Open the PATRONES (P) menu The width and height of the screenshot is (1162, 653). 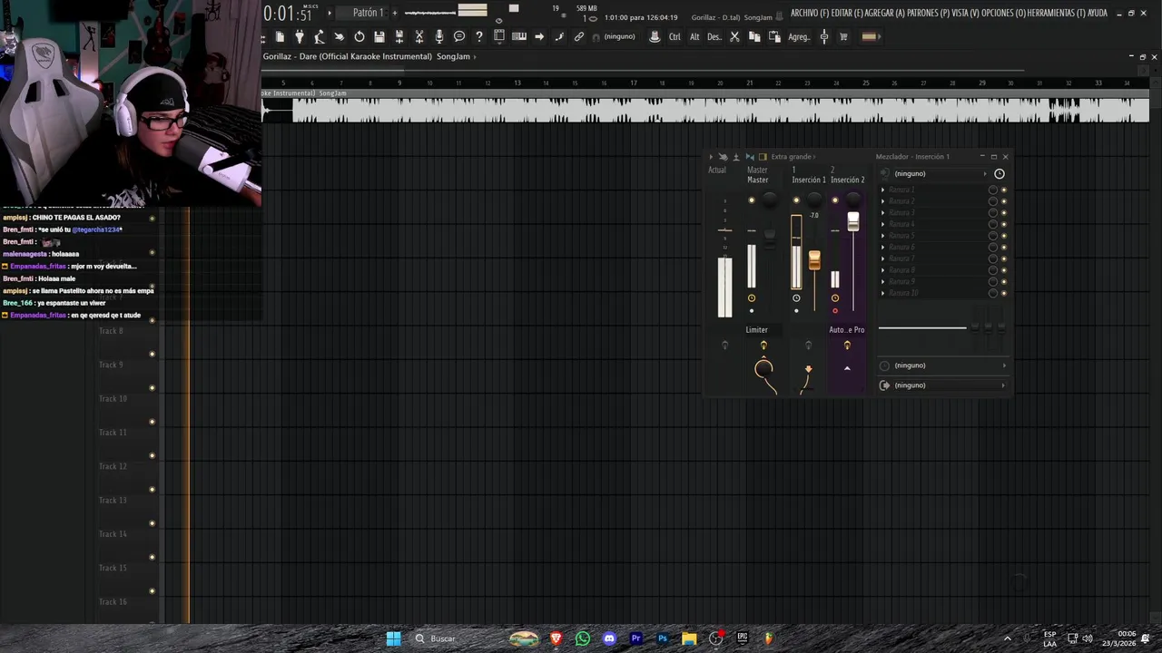tap(929, 14)
